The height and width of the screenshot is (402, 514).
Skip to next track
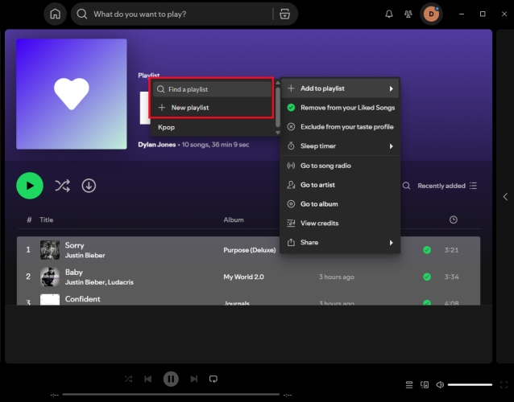coord(193,379)
